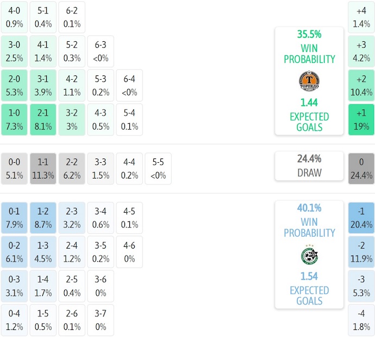Select the +4 margin 1.4% box
This screenshot has width=375, height=337.
pyautogui.click(x=361, y=17)
